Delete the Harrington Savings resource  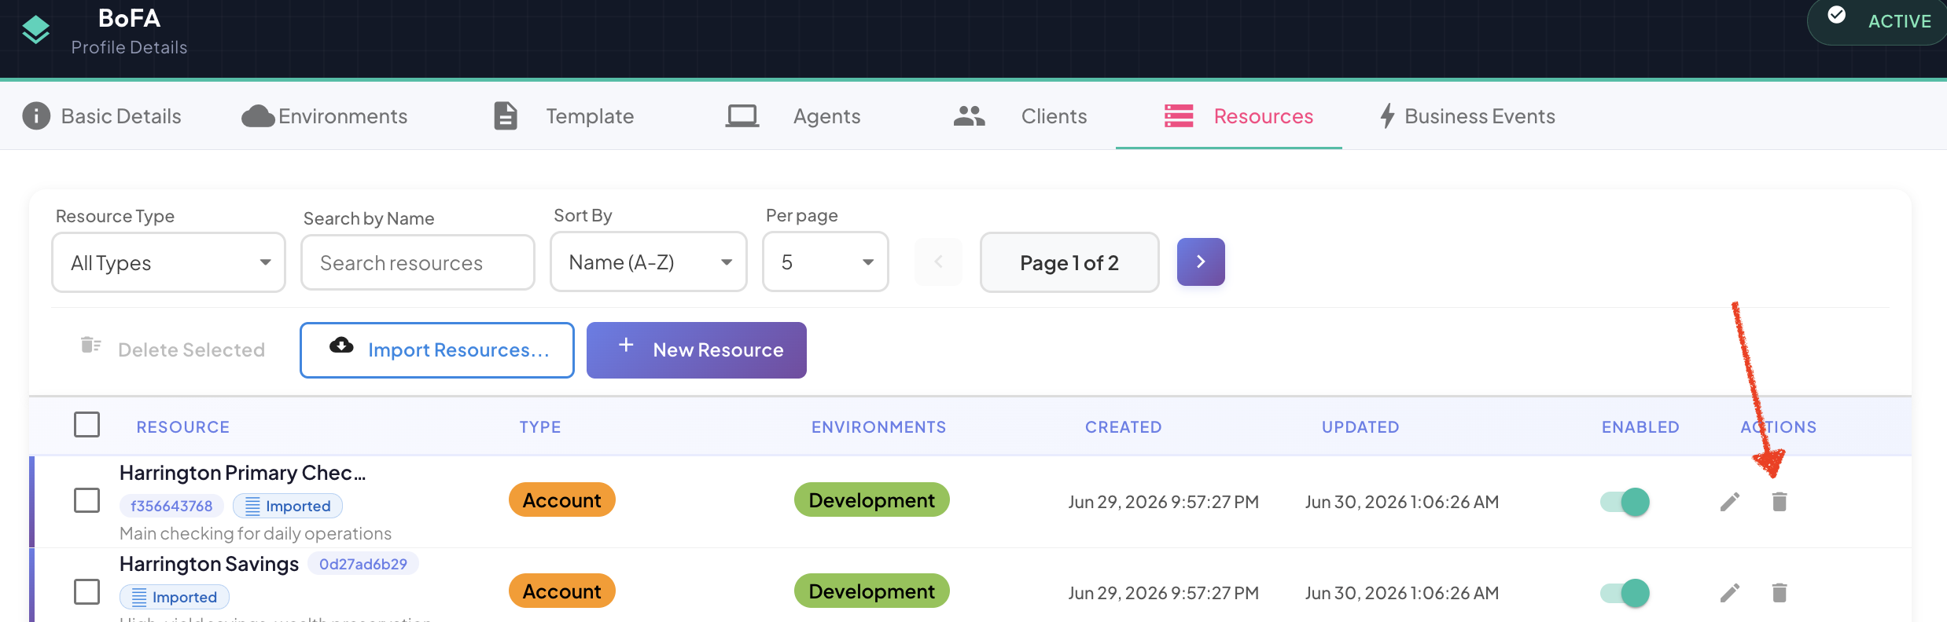[x=1780, y=593]
